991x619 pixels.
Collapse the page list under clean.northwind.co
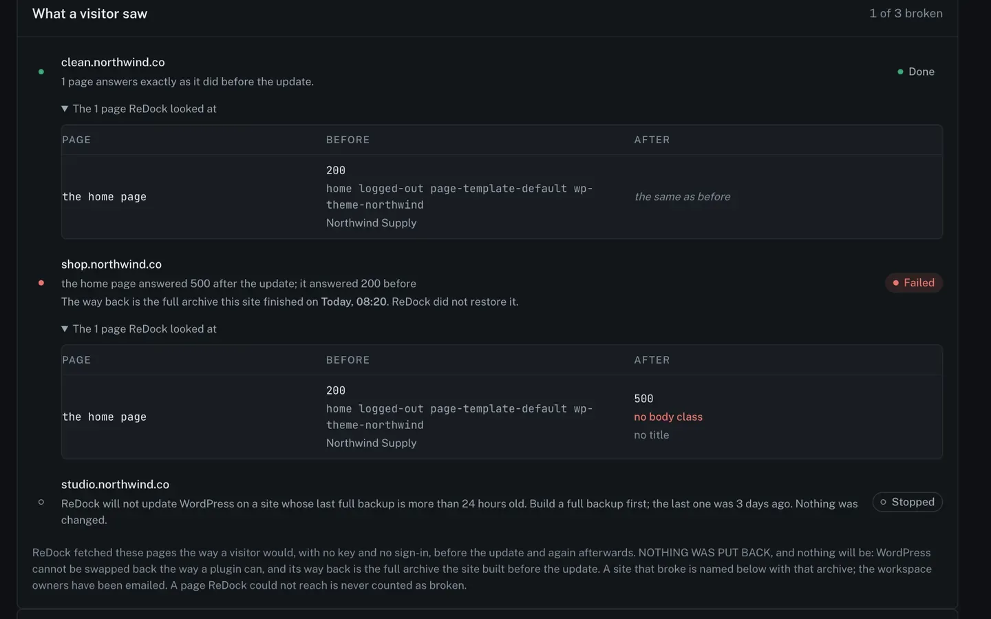(x=139, y=109)
